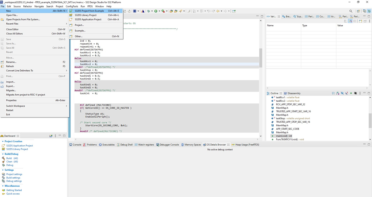Screen dimensions: 372x197
Task: Collapse the Settings section in the Dashboard
Action: (3, 170)
